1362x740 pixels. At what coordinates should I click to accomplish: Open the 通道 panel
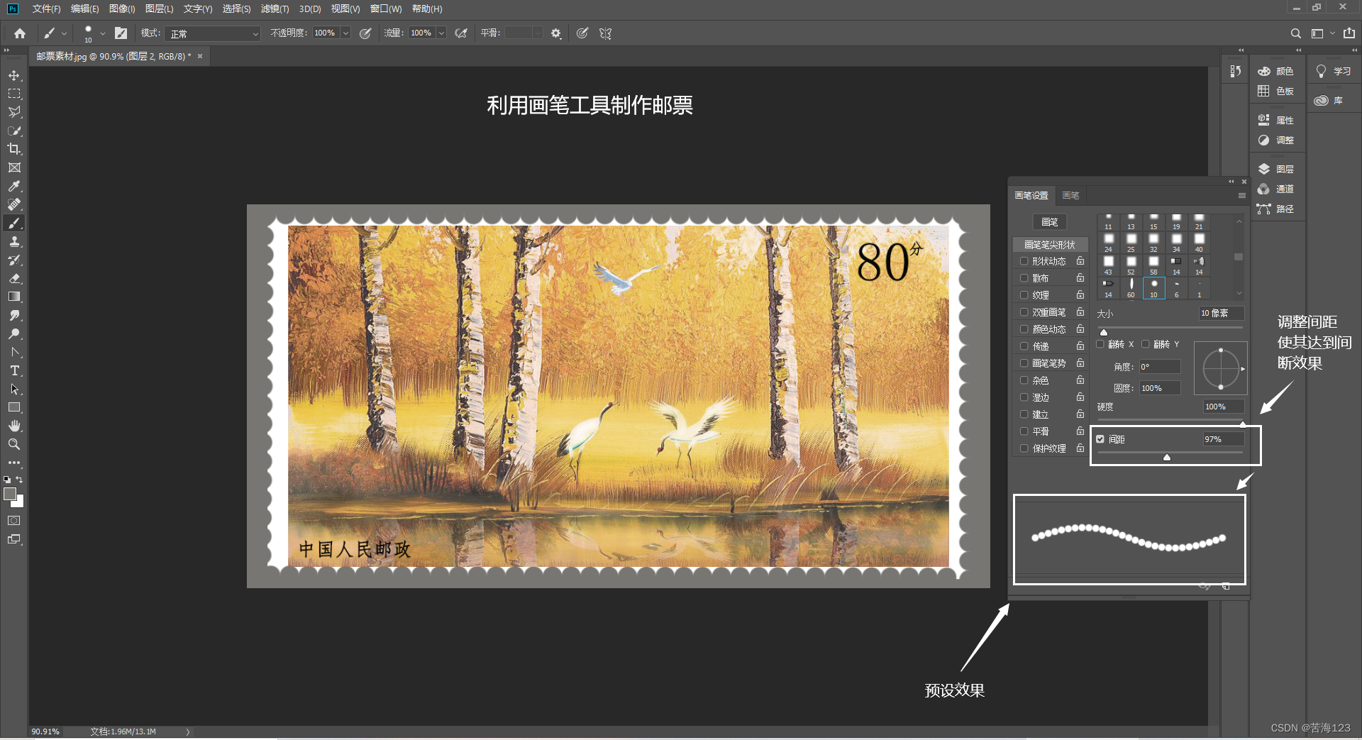point(1277,189)
